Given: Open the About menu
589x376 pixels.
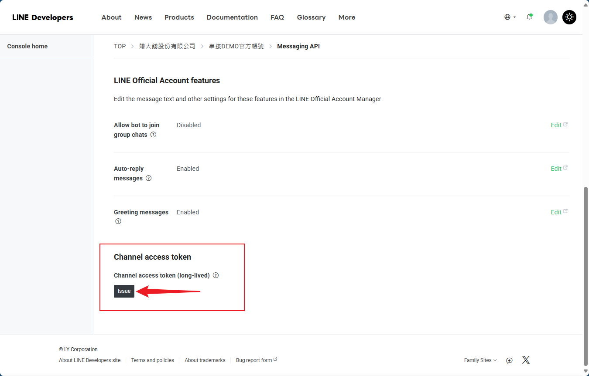Looking at the screenshot, I should (x=112, y=17).
